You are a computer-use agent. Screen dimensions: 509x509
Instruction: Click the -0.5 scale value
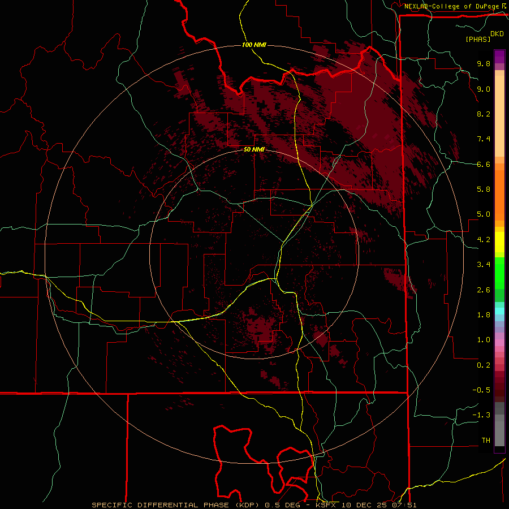coord(481,390)
